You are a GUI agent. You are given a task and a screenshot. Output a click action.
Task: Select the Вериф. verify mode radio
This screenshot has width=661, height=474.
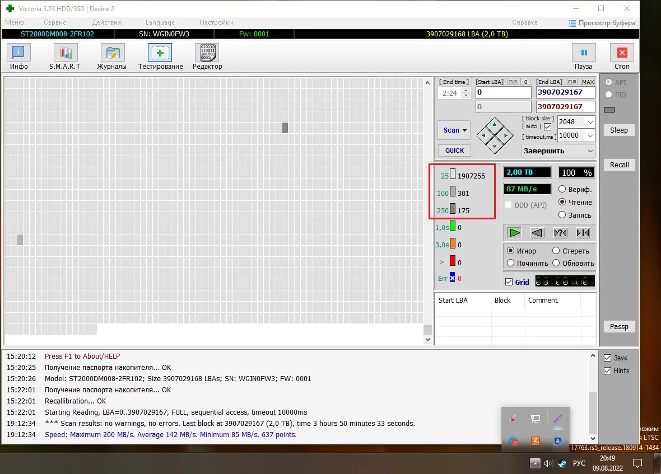pos(562,189)
